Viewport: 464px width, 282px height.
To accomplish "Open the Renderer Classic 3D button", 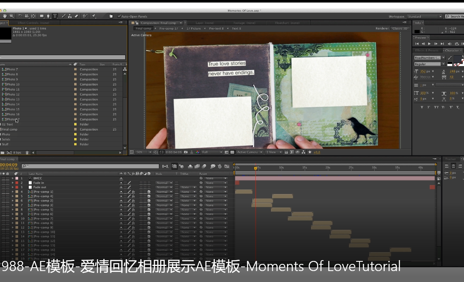I will tap(400, 28).
